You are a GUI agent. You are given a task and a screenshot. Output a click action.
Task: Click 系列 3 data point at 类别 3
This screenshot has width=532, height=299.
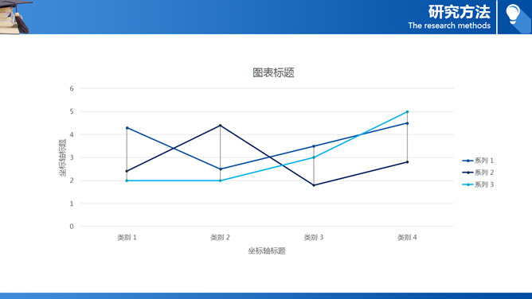point(314,157)
